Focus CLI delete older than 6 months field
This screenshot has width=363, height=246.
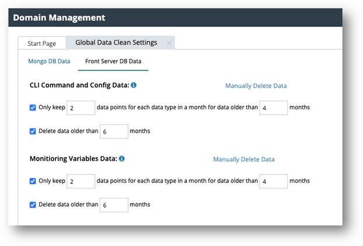[114, 131]
